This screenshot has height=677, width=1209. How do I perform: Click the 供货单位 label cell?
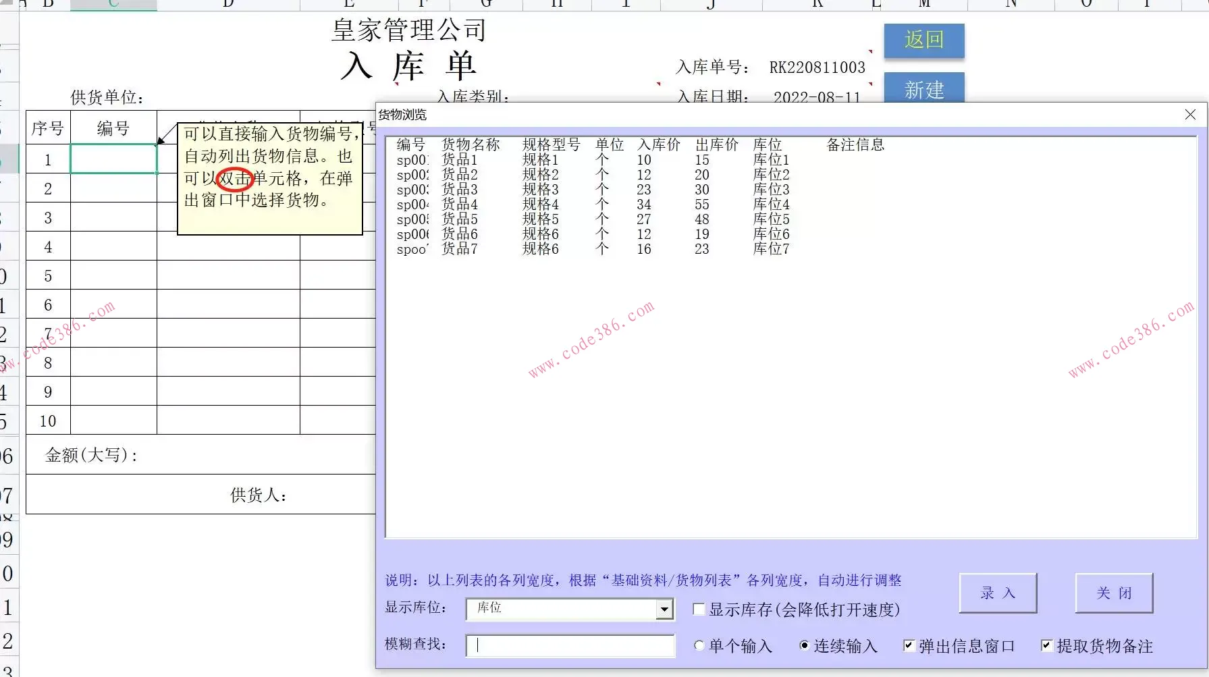(x=105, y=97)
